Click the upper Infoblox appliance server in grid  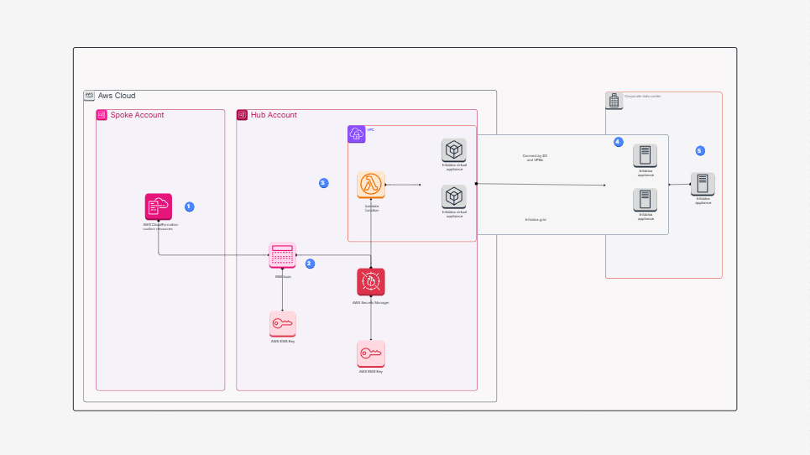pyautogui.click(x=645, y=155)
